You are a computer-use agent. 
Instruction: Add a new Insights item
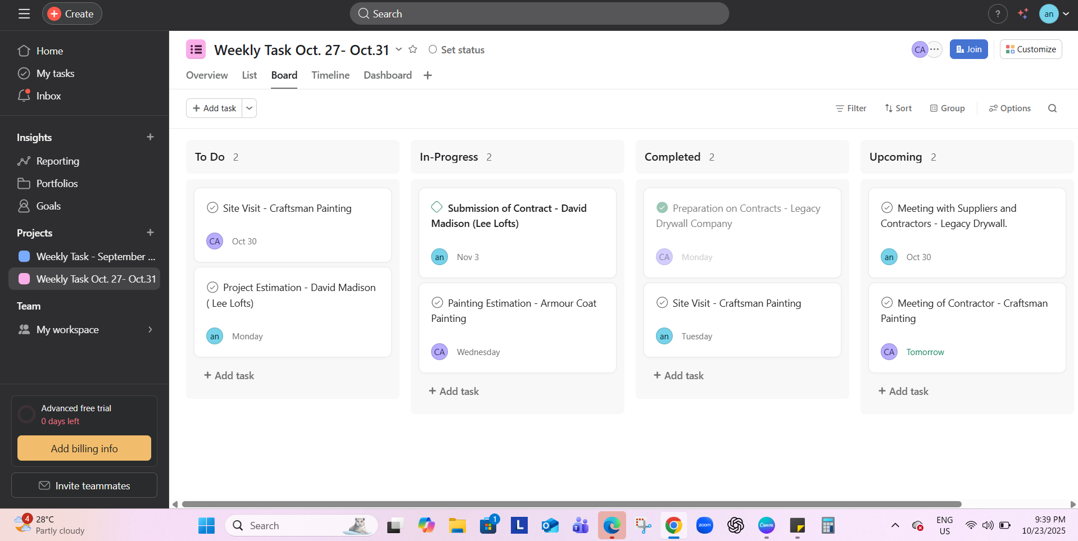(x=150, y=137)
